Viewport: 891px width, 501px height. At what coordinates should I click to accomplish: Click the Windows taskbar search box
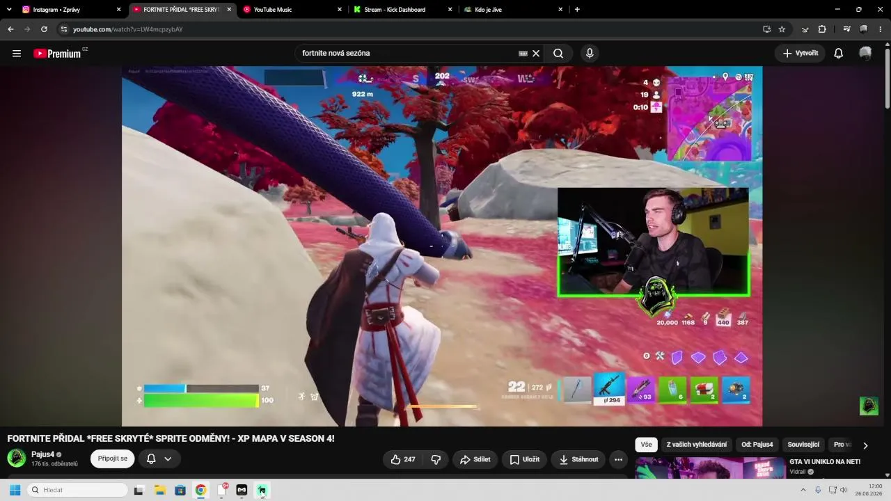pyautogui.click(x=77, y=490)
